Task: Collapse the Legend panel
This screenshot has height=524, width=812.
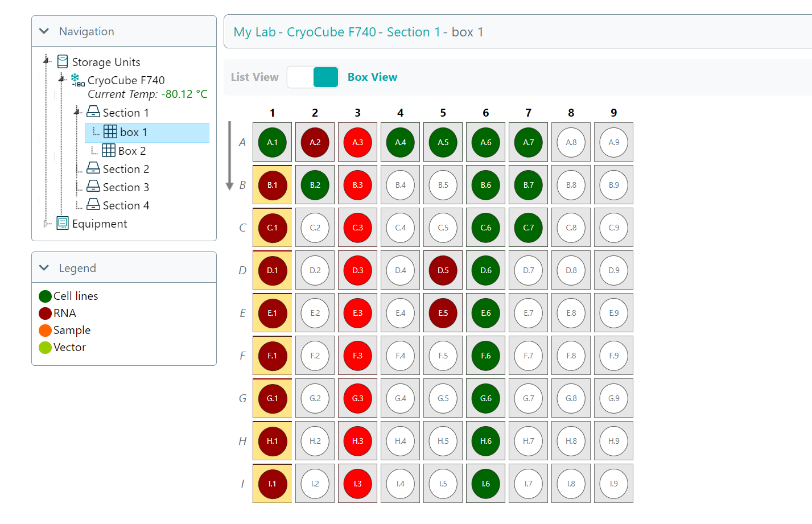Action: (x=44, y=267)
